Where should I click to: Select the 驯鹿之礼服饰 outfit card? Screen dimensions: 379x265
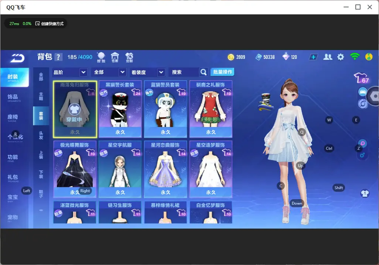pyautogui.click(x=211, y=109)
